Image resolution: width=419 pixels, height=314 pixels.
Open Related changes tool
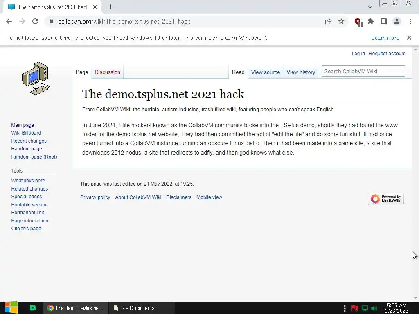pyautogui.click(x=29, y=189)
